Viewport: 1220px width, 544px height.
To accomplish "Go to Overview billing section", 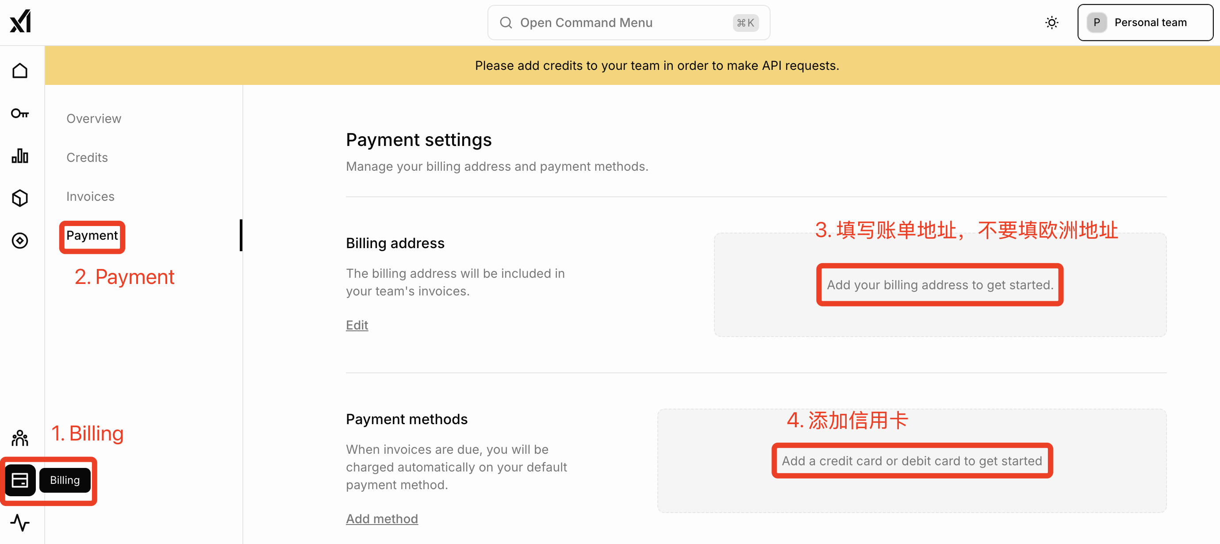I will (94, 119).
